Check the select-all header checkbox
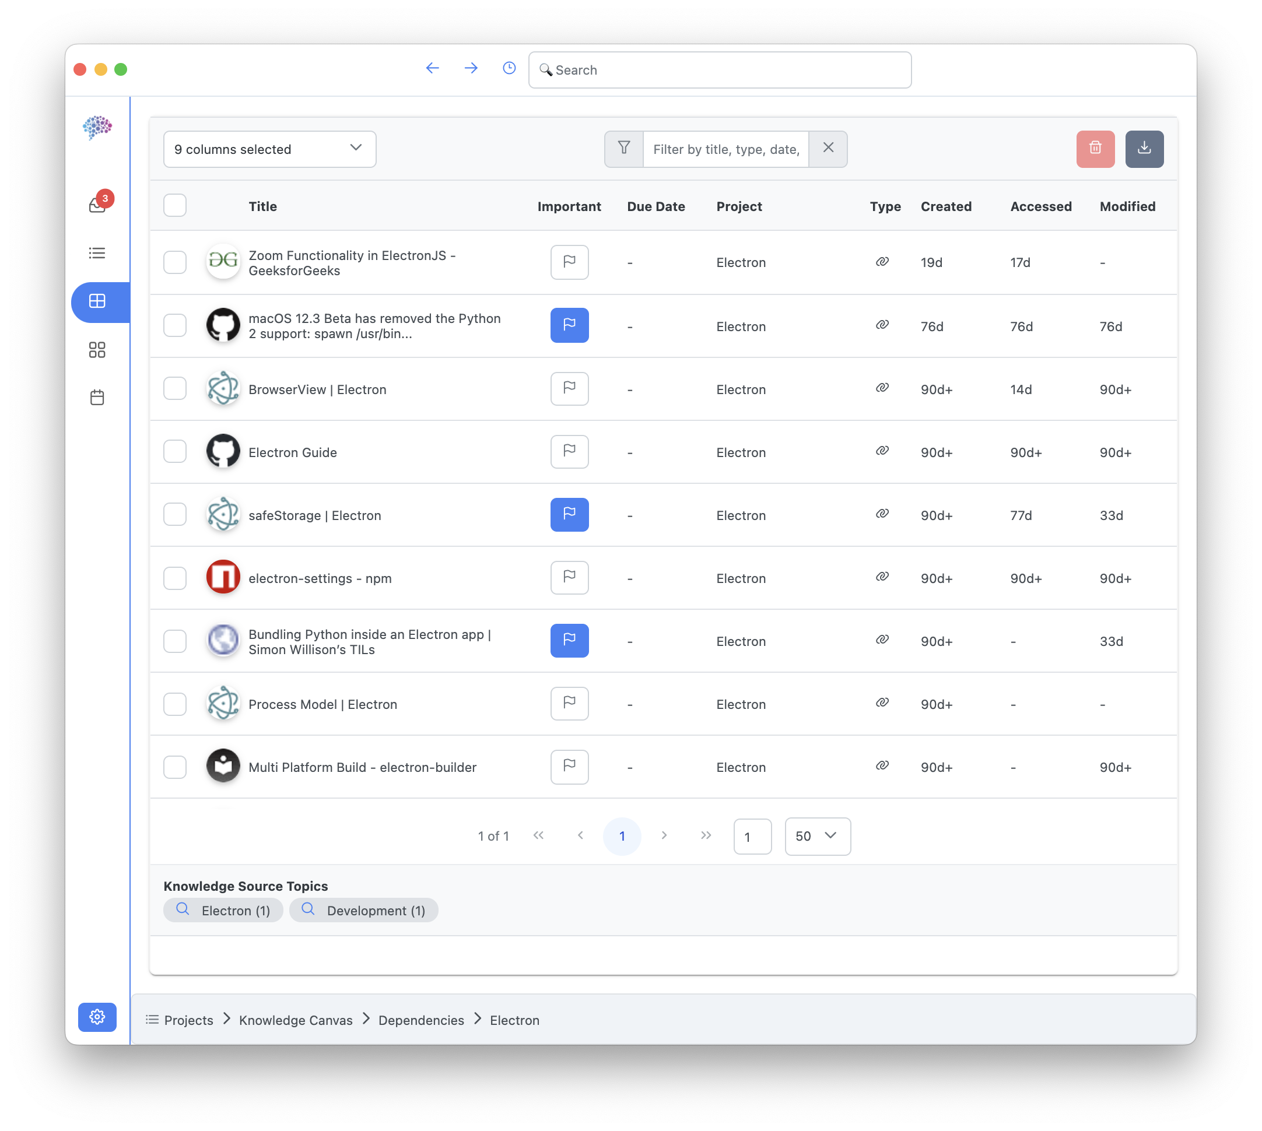The image size is (1262, 1131). click(x=175, y=205)
